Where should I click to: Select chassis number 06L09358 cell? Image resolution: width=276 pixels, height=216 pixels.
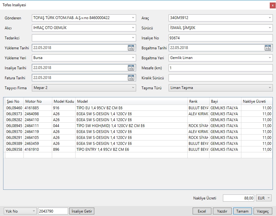(14, 150)
